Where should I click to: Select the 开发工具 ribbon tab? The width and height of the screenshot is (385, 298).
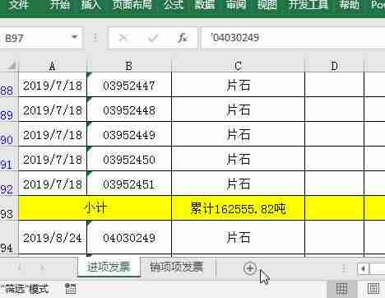pyautogui.click(x=308, y=5)
